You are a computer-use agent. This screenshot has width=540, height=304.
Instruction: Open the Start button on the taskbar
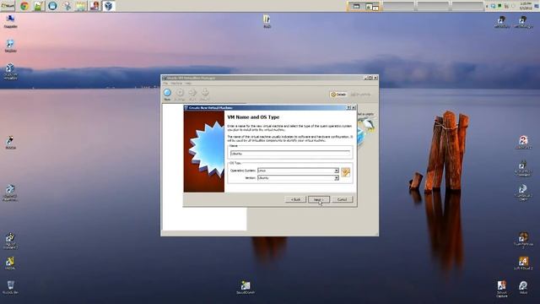click(x=8, y=6)
